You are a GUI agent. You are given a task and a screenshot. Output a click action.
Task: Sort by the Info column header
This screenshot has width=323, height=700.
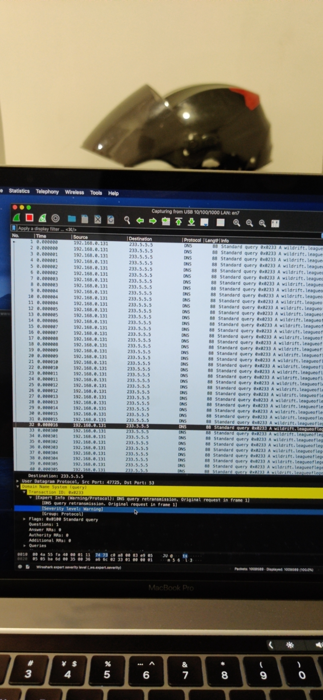[225, 241]
